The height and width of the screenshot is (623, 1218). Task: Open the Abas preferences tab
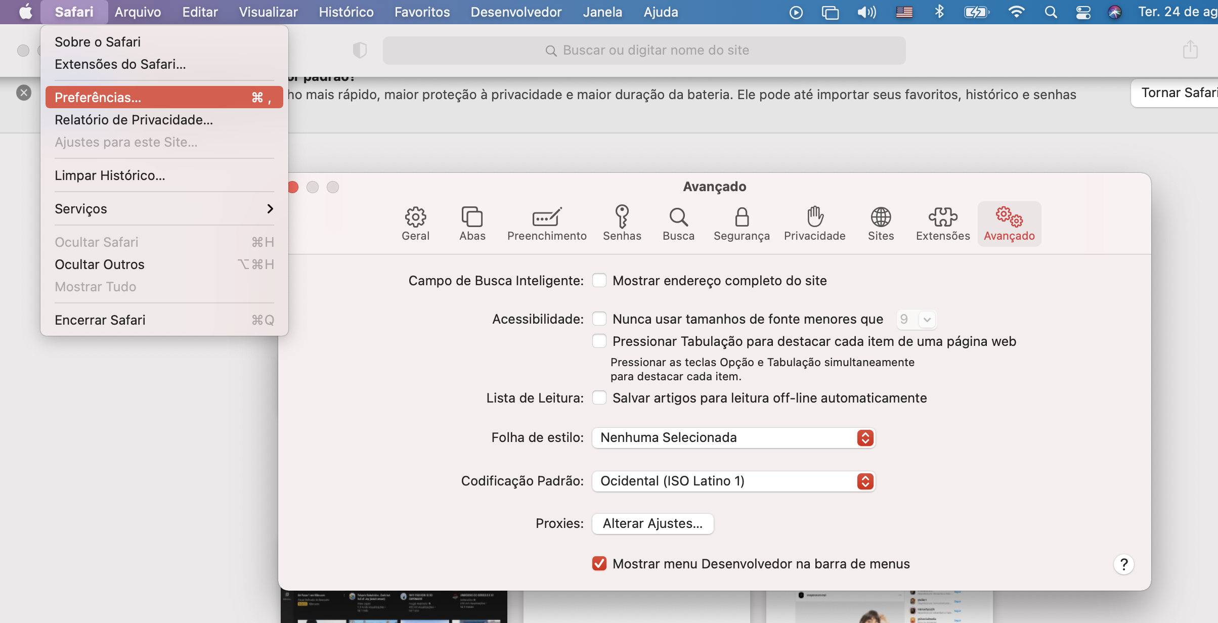[472, 224]
